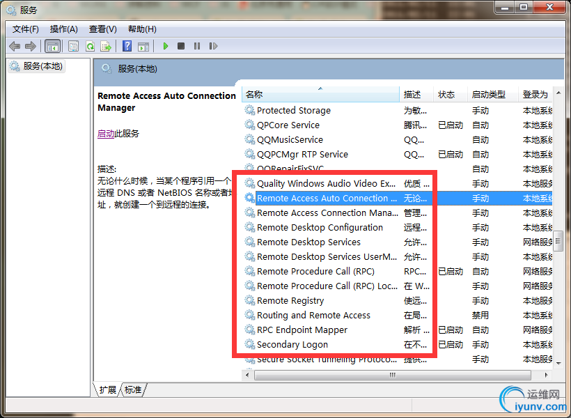Select Remote Access Auto Connection Manager row
The image size is (571, 418).
click(x=398, y=199)
